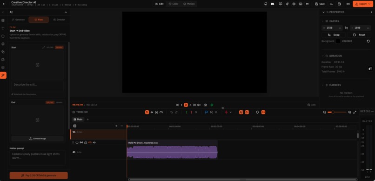The width and height of the screenshot is (375, 181).
Task: Open the settings gear icon in top bar
Action: coord(294,4)
